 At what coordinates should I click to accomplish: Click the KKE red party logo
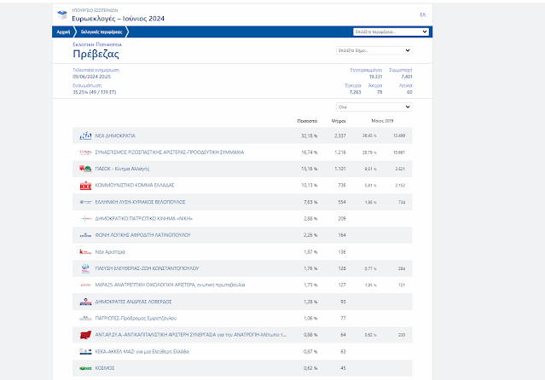[85, 186]
